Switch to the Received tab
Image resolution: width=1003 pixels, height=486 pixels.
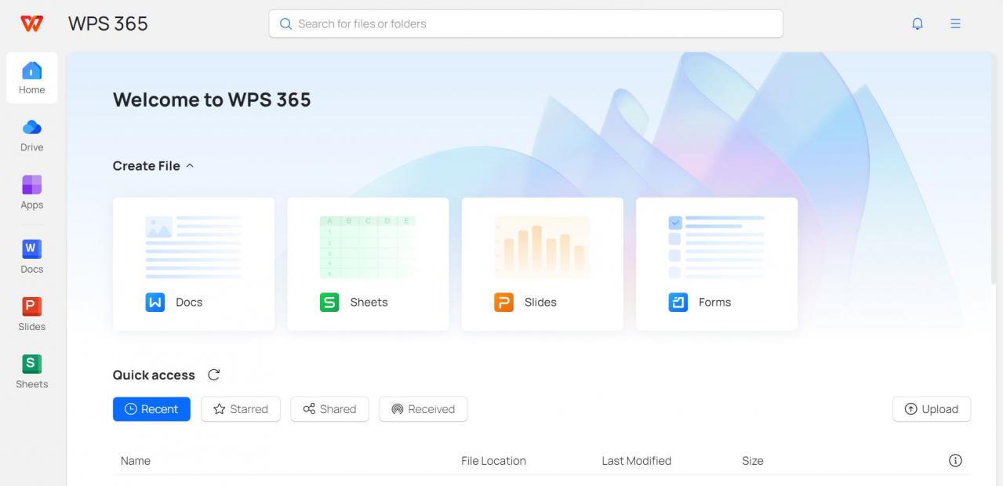click(x=423, y=409)
